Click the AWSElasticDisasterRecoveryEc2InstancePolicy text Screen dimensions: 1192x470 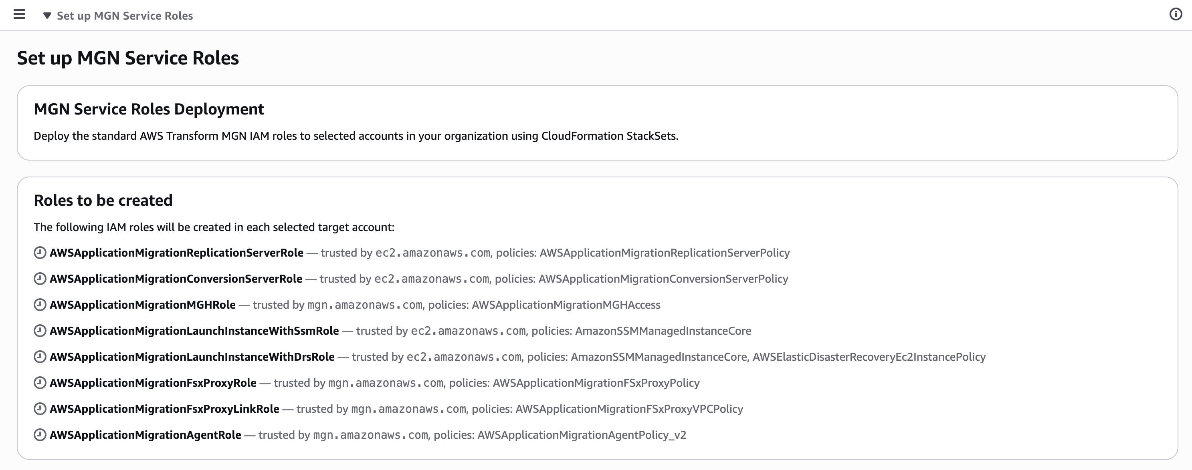869,357
